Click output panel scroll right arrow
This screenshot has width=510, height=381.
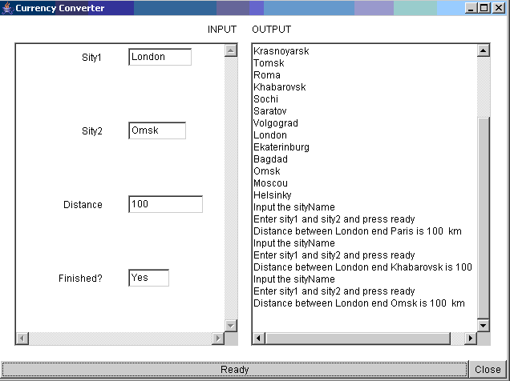pyautogui.click(x=471, y=339)
